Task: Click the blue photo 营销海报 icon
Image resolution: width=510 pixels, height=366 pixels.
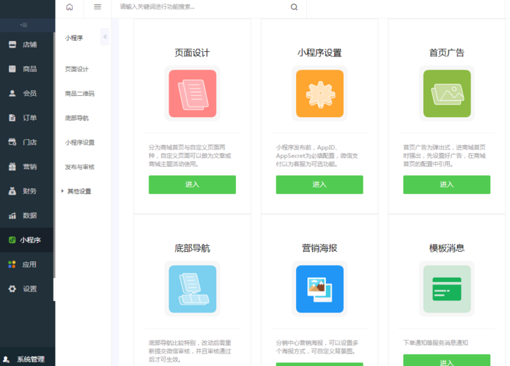Action: (319, 288)
